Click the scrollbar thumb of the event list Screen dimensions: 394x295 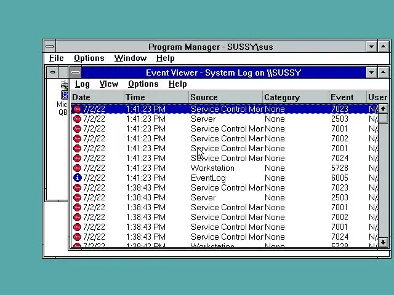[x=383, y=119]
